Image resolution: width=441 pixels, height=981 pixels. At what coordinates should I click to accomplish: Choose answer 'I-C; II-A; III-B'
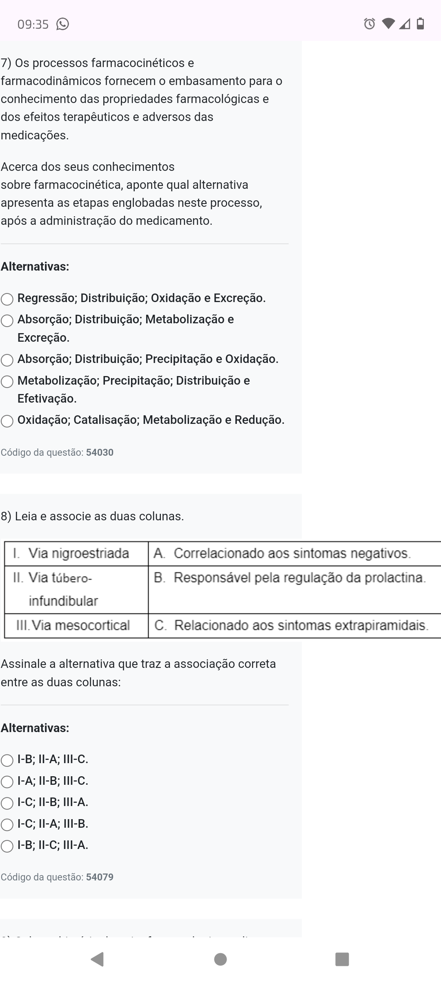7,824
